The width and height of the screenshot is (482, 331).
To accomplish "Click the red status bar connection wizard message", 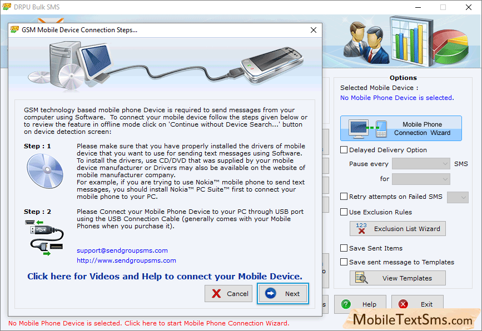I will pyautogui.click(x=149, y=323).
